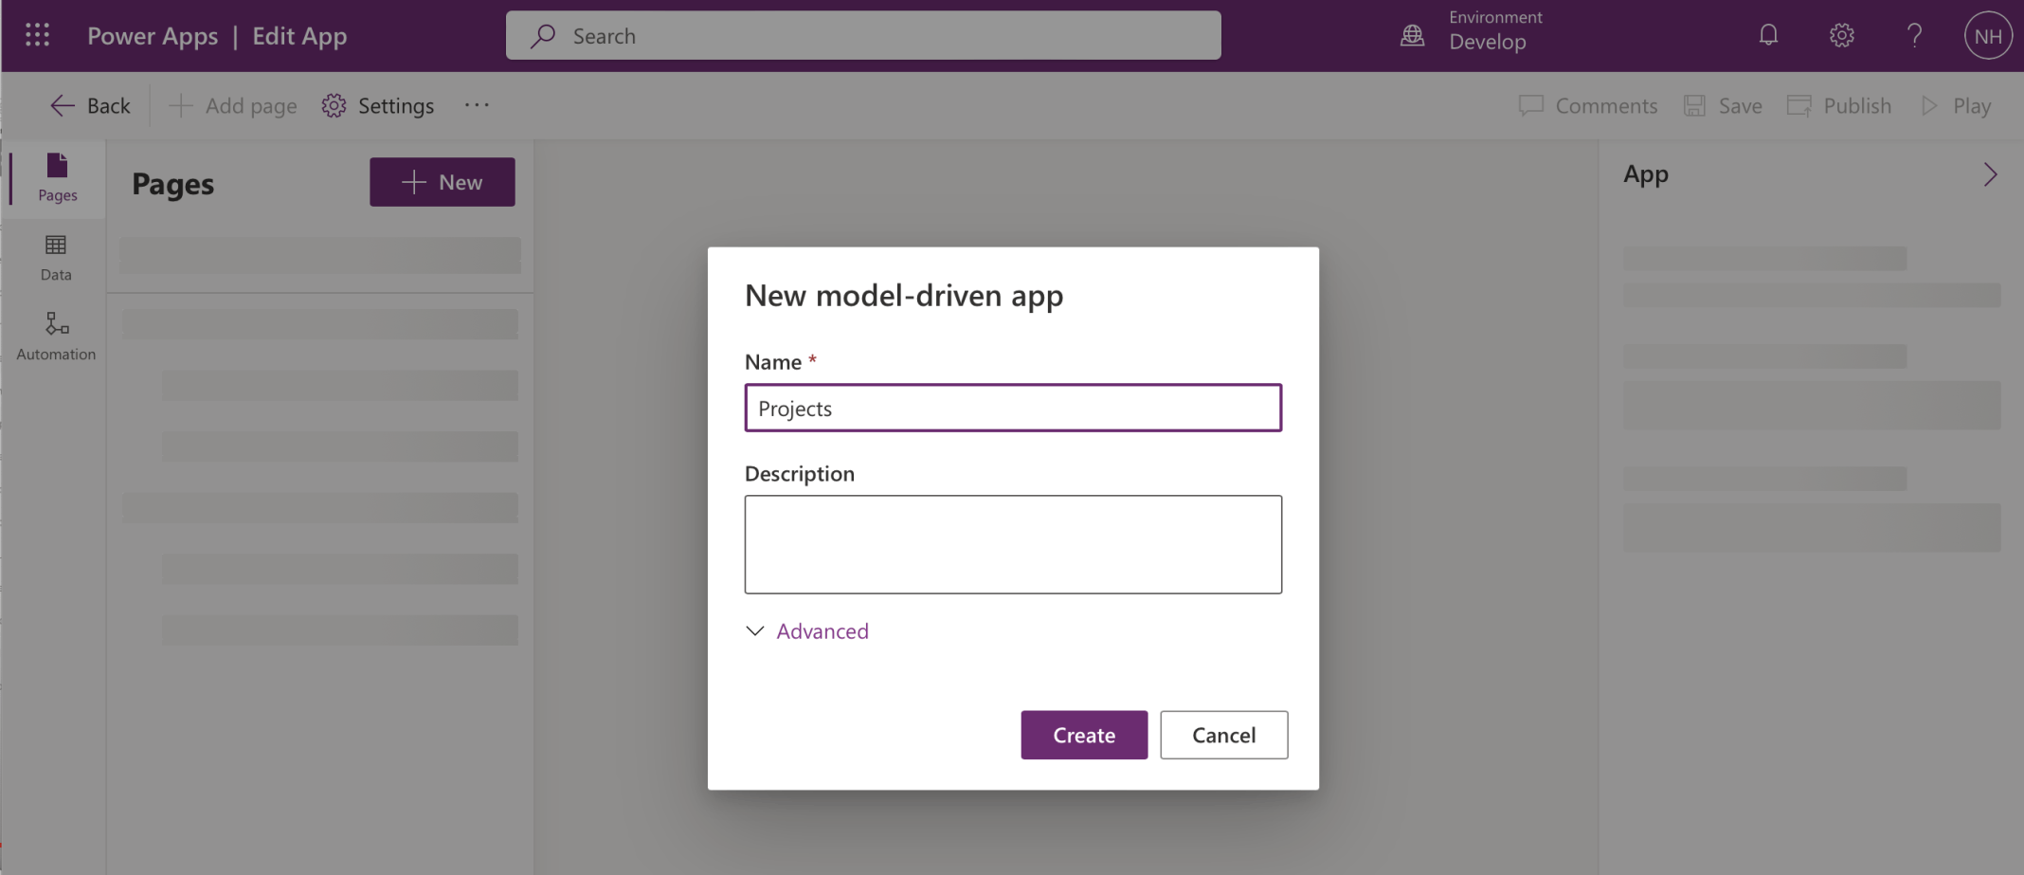Image resolution: width=2024 pixels, height=875 pixels.
Task: Switch to the Pages tab
Action: pos(57,178)
